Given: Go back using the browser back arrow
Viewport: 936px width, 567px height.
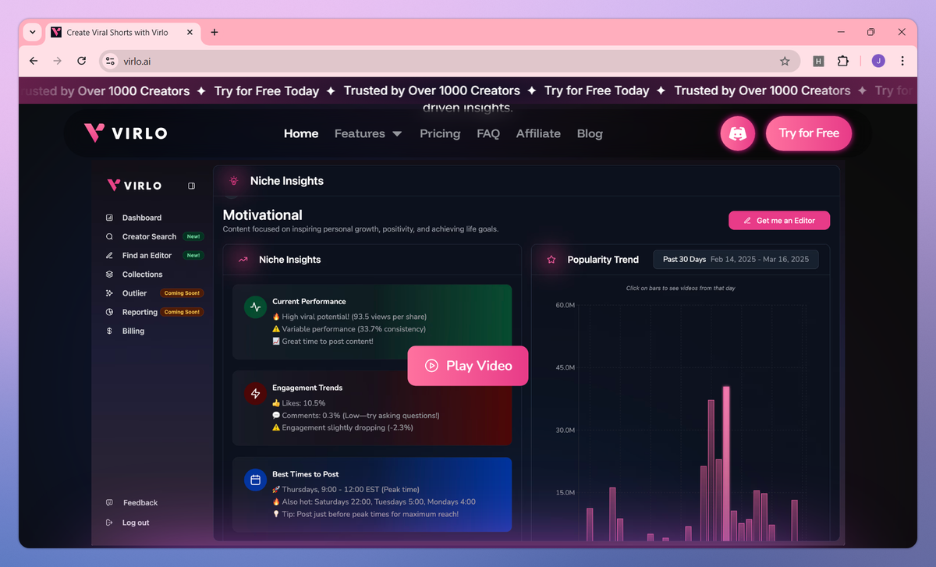Looking at the screenshot, I should click(34, 61).
